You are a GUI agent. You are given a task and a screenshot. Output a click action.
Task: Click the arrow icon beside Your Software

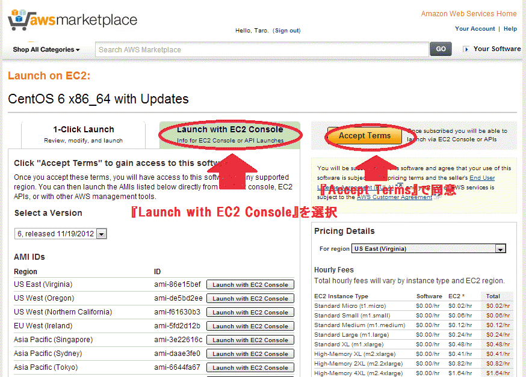466,49
